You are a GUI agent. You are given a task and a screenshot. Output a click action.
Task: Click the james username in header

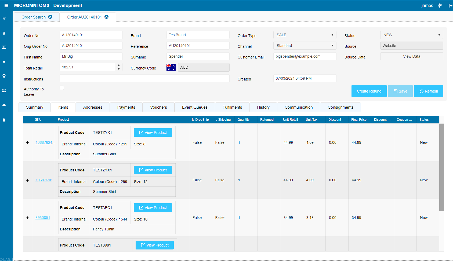(427, 5)
